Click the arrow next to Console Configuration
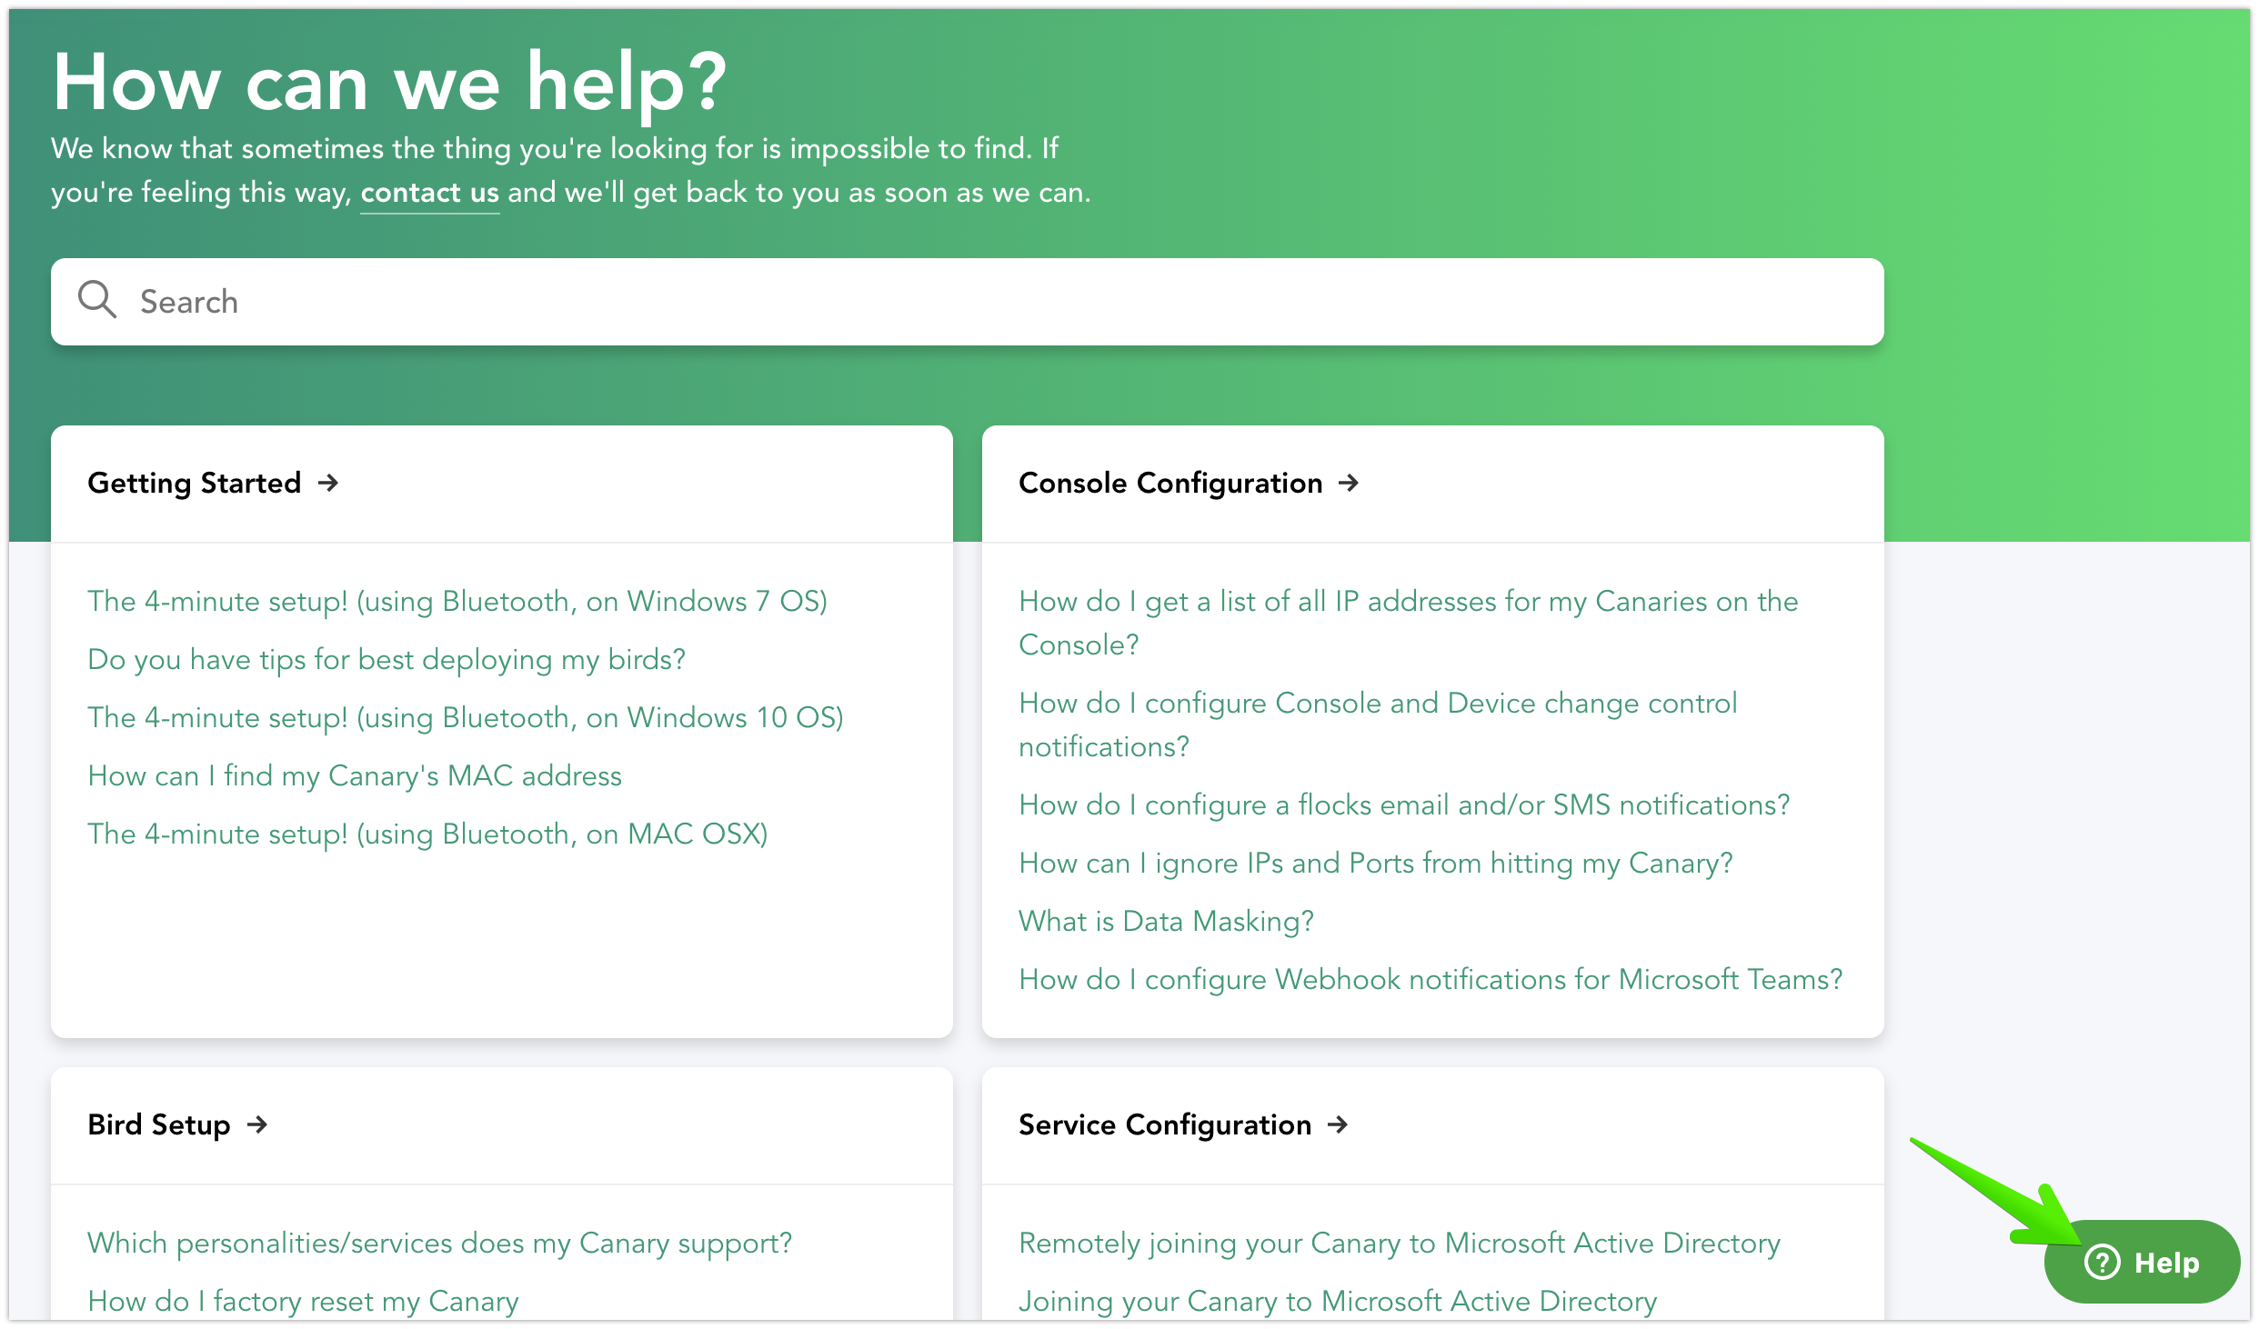Image resolution: width=2259 pixels, height=1329 pixels. (x=1349, y=483)
